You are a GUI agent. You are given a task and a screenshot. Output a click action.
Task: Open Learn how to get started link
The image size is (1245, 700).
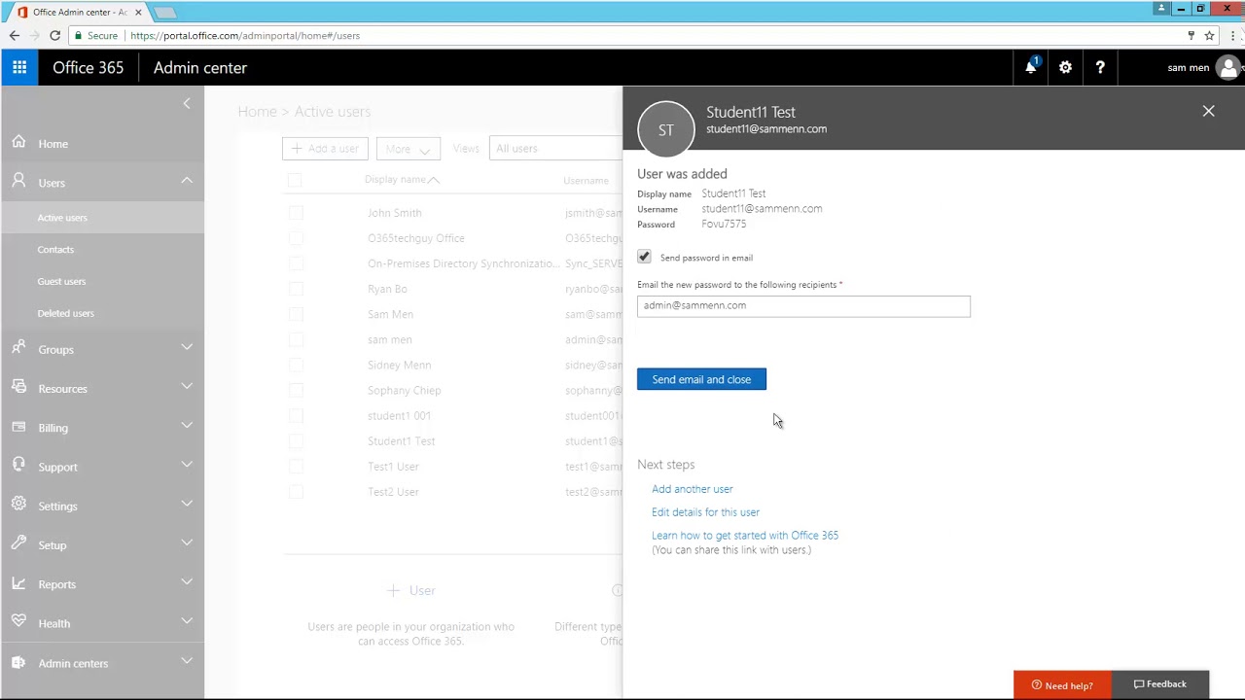[x=745, y=536]
